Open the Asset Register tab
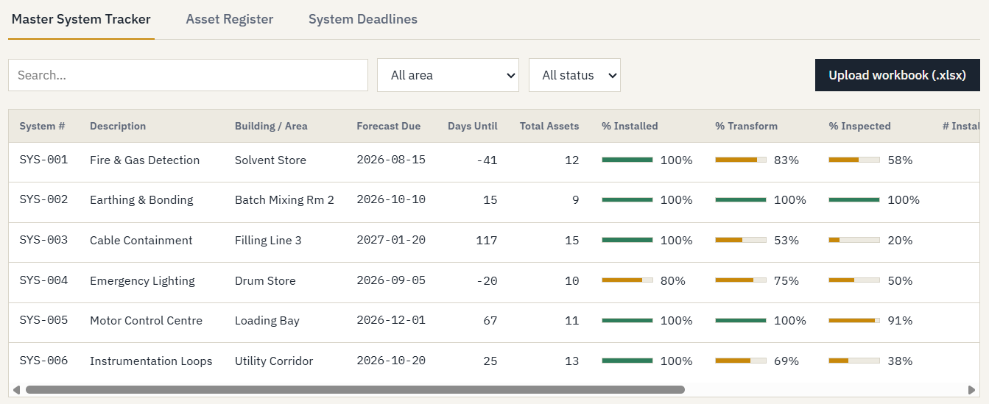 (230, 19)
